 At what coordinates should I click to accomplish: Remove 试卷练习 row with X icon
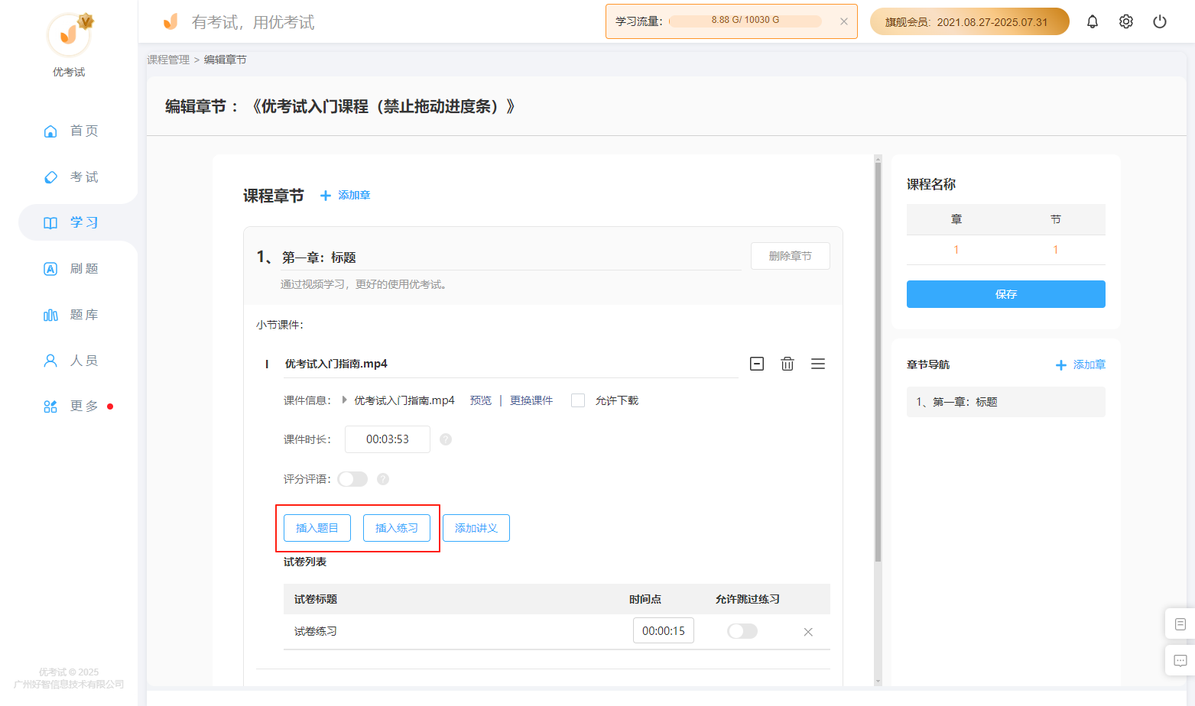pyautogui.click(x=808, y=632)
